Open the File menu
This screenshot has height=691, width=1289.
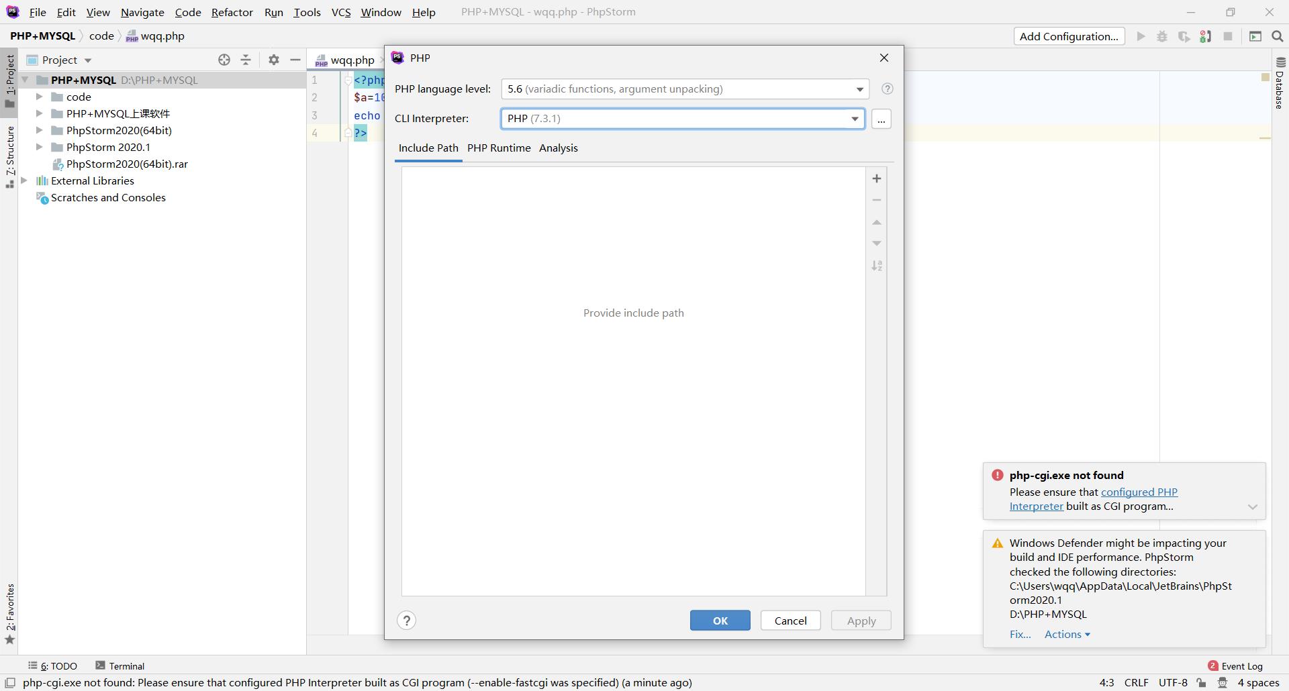point(38,12)
